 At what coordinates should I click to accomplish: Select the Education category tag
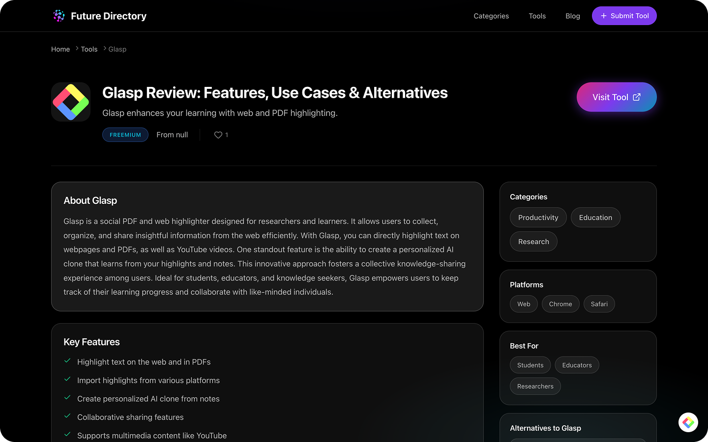tap(595, 218)
